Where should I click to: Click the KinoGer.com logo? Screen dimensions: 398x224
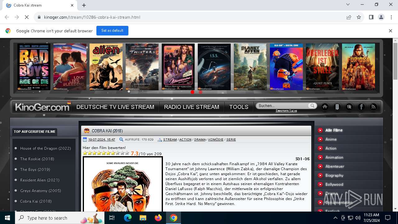(42, 107)
